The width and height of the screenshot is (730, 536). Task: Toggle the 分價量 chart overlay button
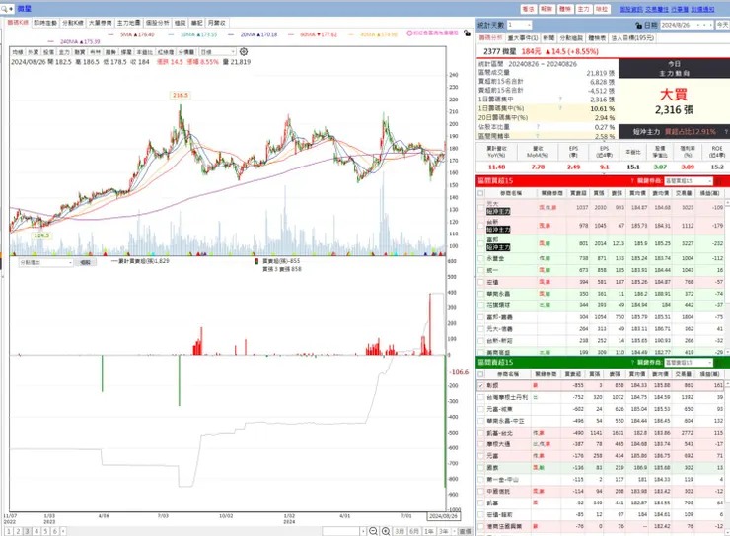[186, 52]
